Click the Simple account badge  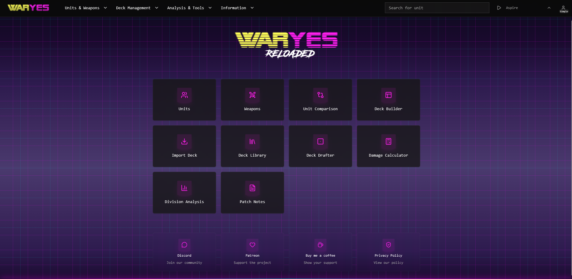[x=563, y=9]
